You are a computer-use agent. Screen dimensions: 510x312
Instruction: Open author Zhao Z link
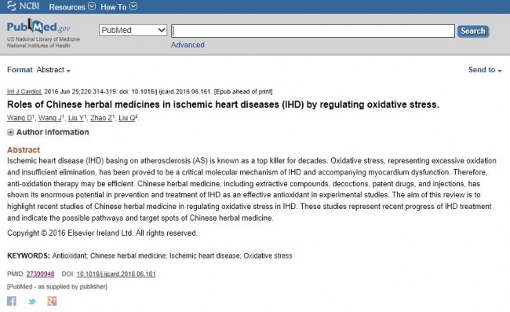pyautogui.click(x=101, y=118)
